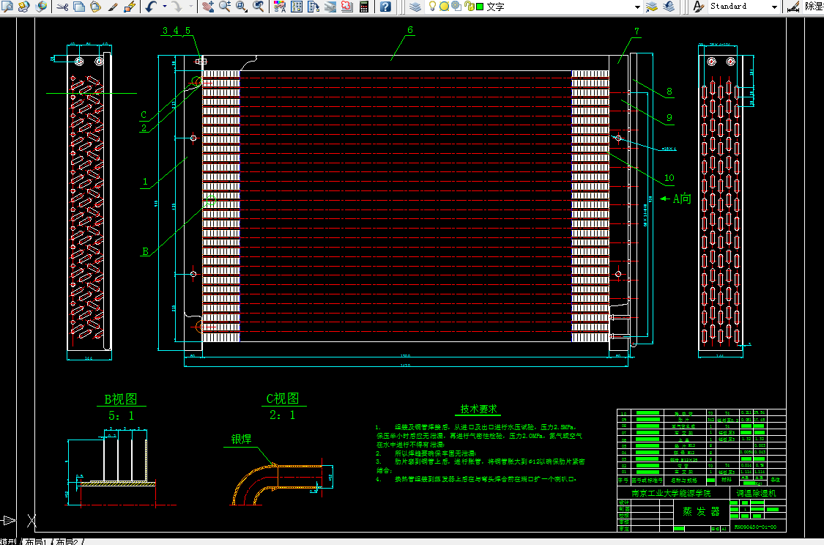Click the 2:1 scale text
This screenshot has width=824, height=545.
pyautogui.click(x=283, y=415)
